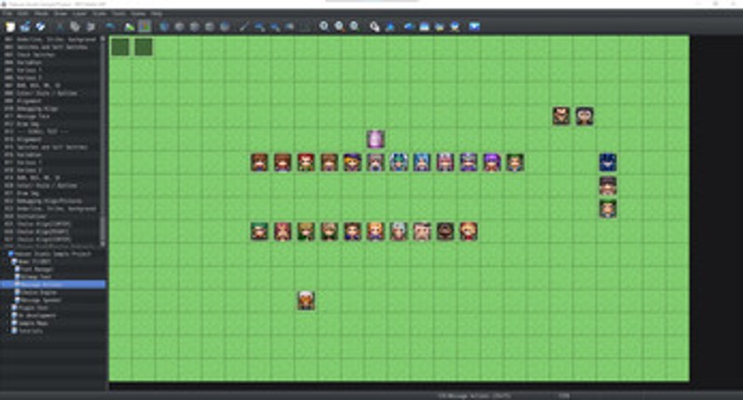
Task: Select the lone white-haired character event below rows
Action: pyautogui.click(x=306, y=300)
